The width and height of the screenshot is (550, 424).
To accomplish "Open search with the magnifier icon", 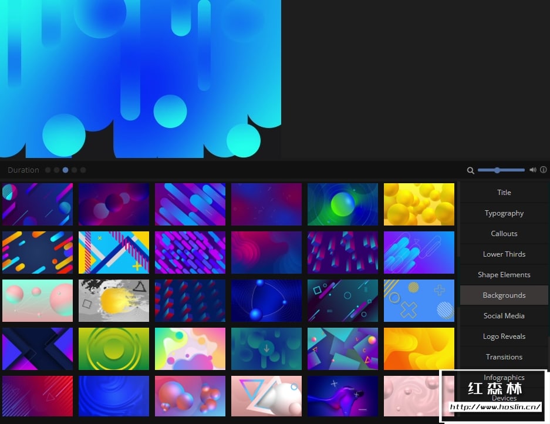I will 470,170.
